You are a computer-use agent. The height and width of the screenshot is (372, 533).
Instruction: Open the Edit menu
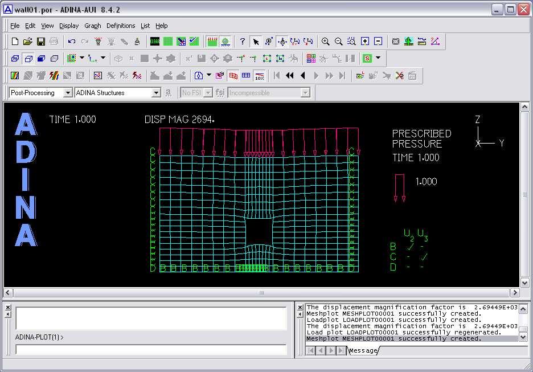pyautogui.click(x=30, y=26)
